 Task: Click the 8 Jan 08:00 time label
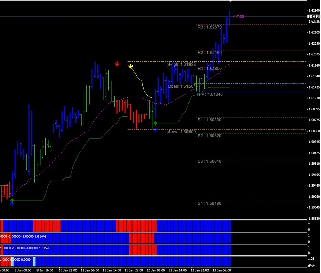(23, 270)
